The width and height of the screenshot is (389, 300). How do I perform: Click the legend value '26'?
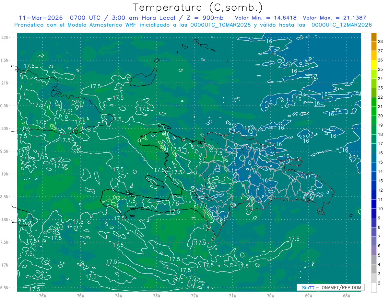(381, 60)
